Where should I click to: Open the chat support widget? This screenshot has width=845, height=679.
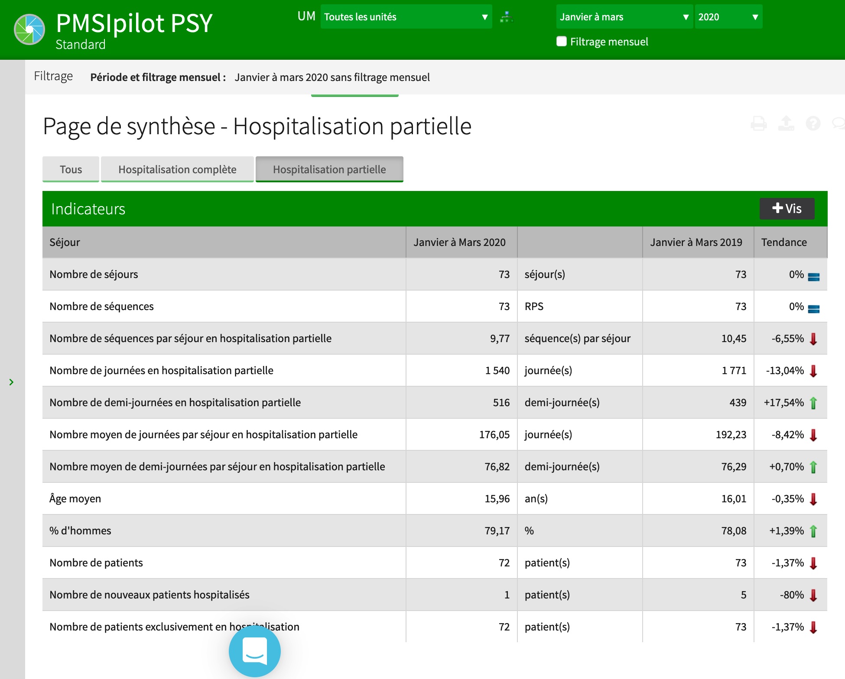[255, 651]
